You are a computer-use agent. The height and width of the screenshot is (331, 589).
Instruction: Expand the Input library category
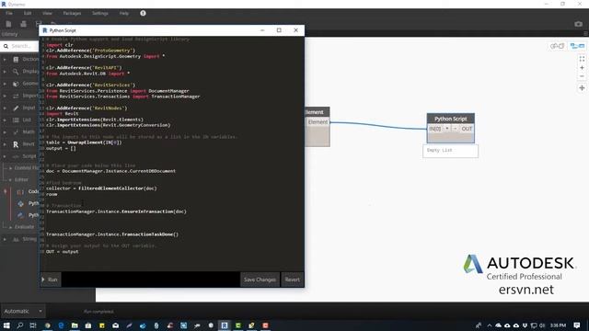5,108
